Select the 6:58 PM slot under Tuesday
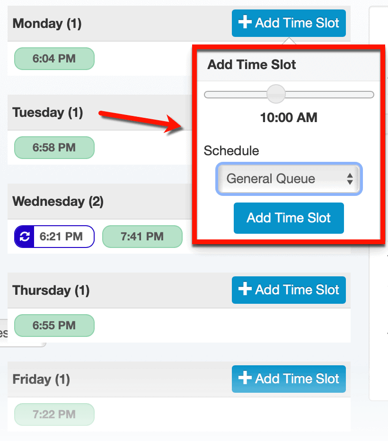 pyautogui.click(x=54, y=147)
